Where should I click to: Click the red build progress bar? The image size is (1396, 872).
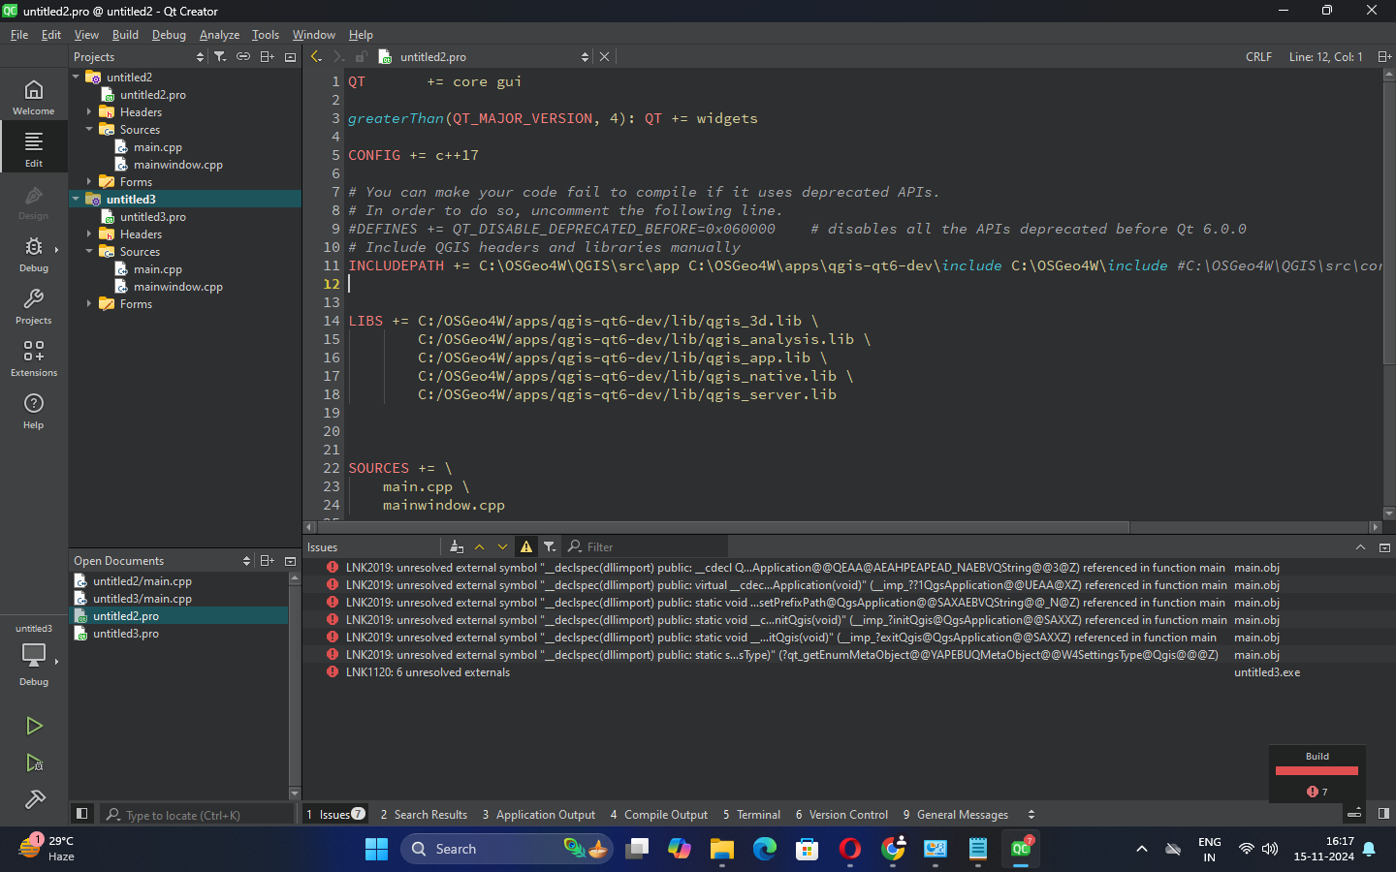coord(1317,769)
